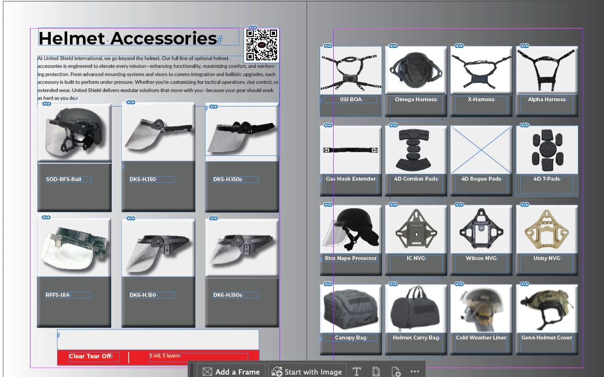Click the link badge on the QR code
Viewport: 604px width, 377px height.
[x=252, y=28]
